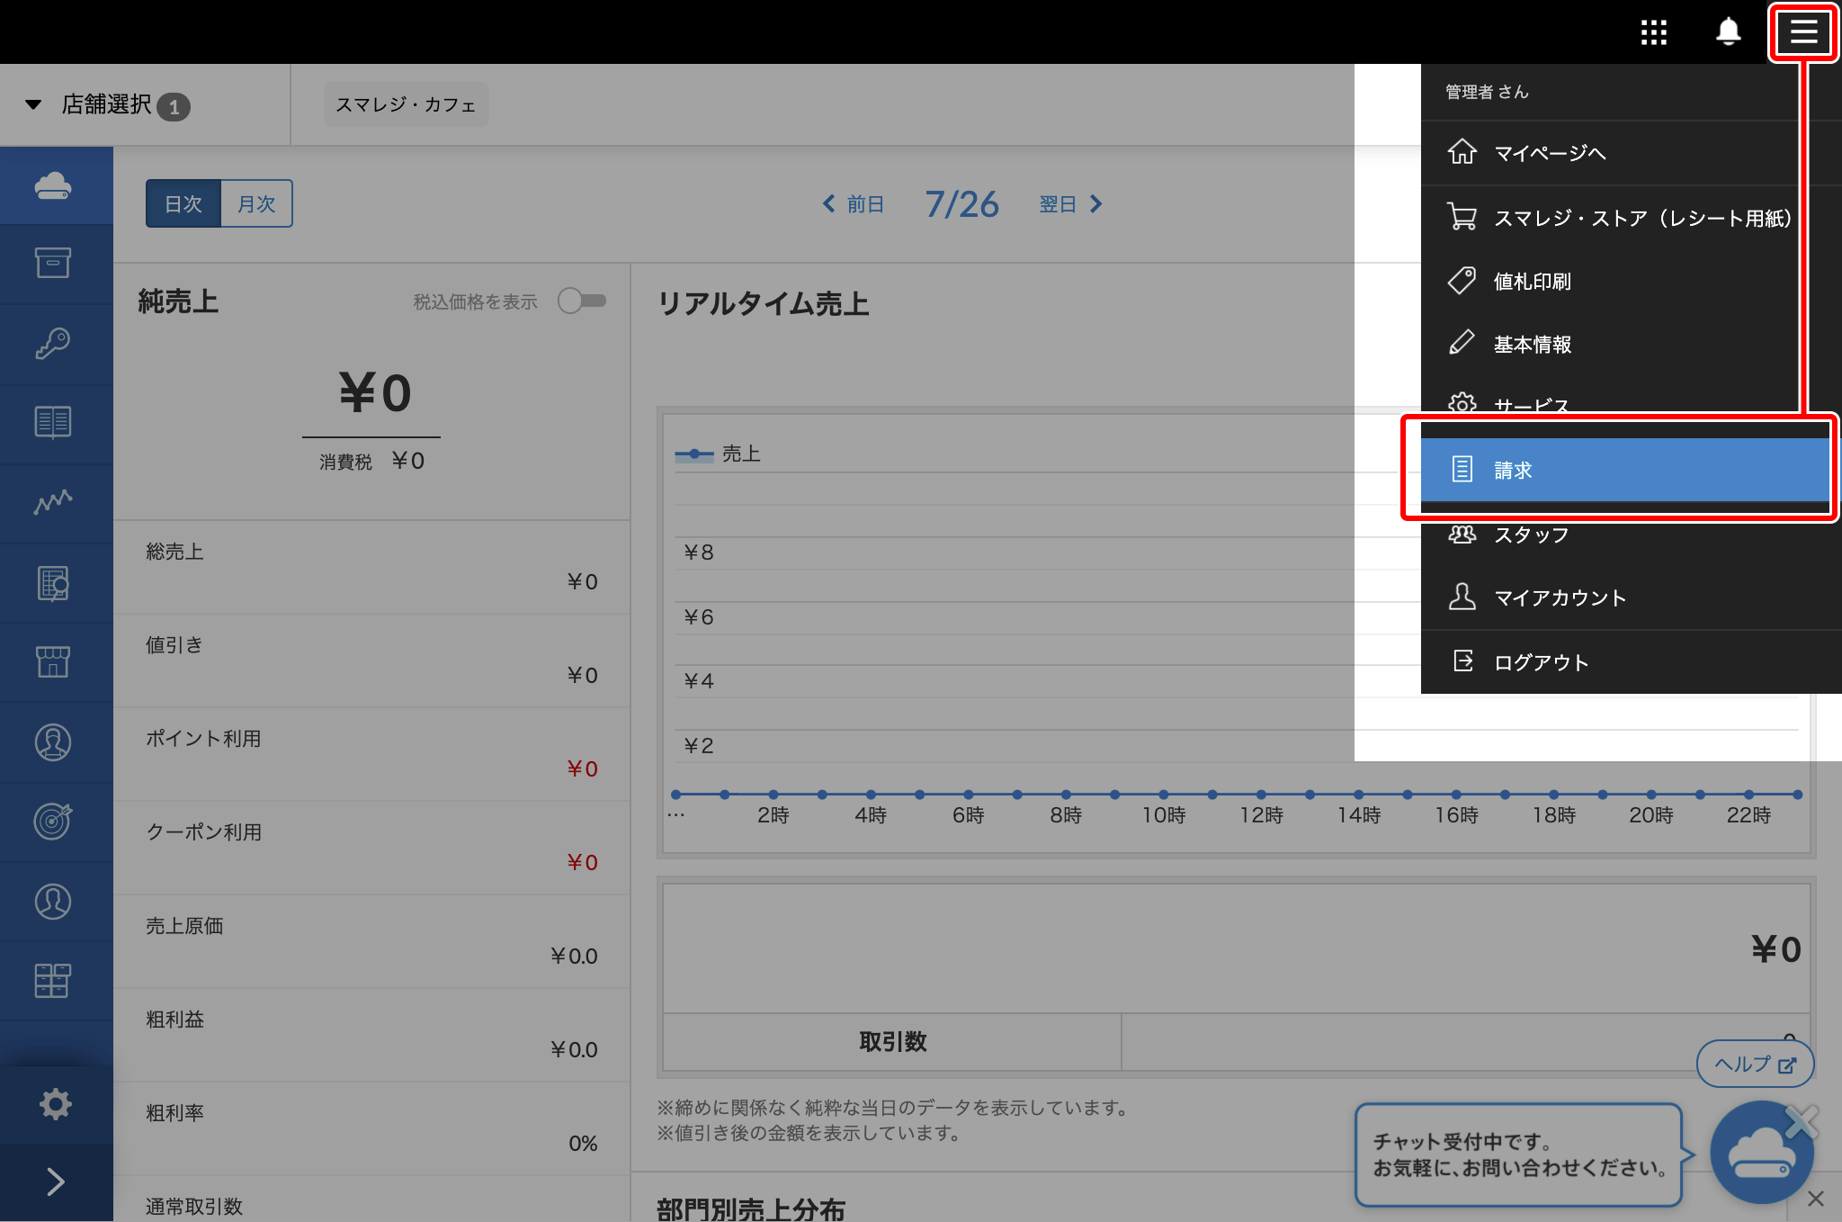Click the 管理者 さん user label
This screenshot has height=1222, width=1842.
click(x=1487, y=92)
